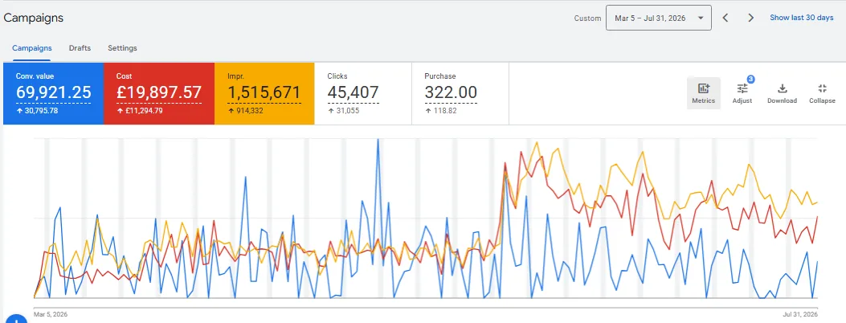Click the blue plus button at bottom left
This screenshot has height=323, width=846.
point(15,318)
